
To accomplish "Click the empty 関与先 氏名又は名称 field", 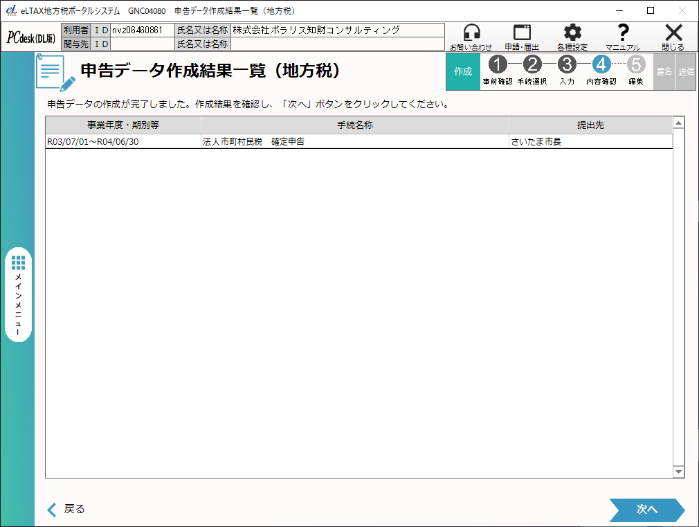I will coord(338,44).
